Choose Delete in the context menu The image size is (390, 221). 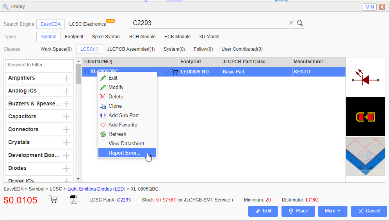tap(127, 96)
